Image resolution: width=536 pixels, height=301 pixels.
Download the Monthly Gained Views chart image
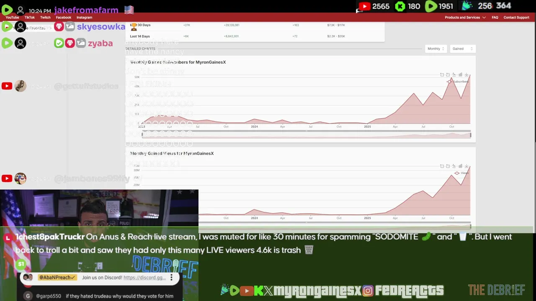point(466,166)
